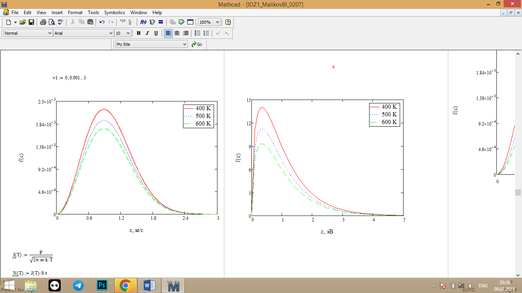The height and width of the screenshot is (293, 522).
Task: Open the Edit menu
Action: (x=28, y=13)
